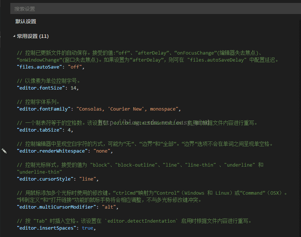Select the "editor.tabSize" setting key
301x237 pixels.
(x=40, y=130)
